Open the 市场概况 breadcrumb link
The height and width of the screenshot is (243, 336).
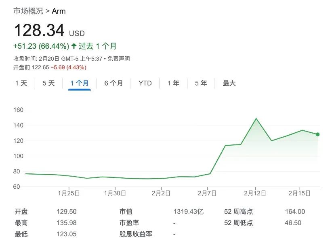click(28, 11)
